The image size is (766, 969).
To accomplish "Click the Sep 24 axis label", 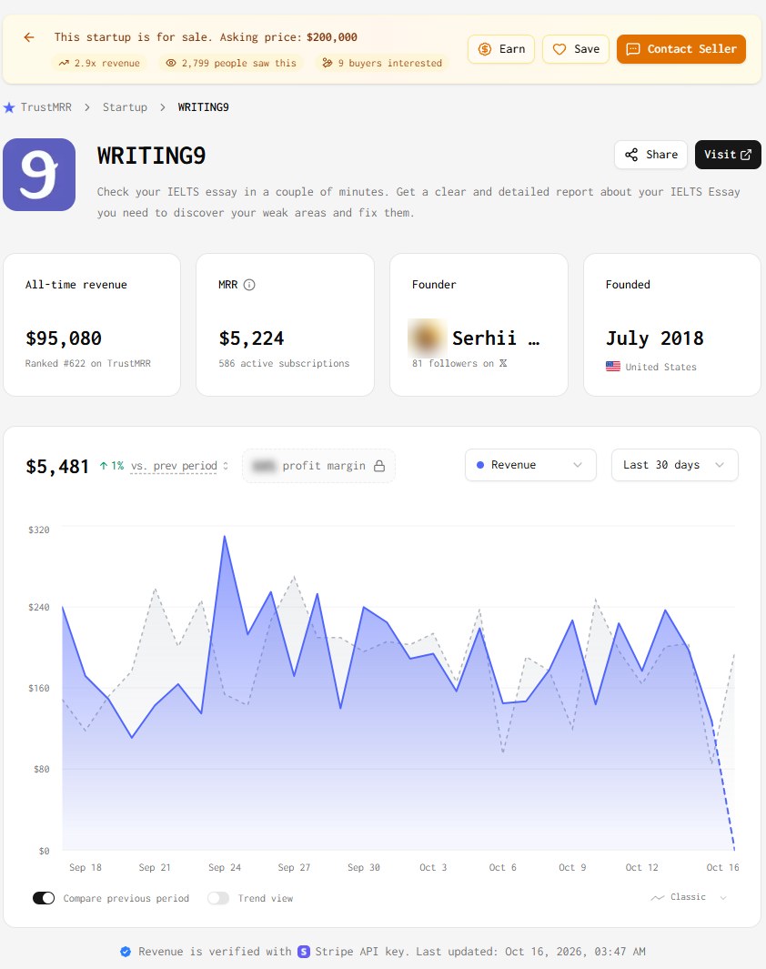I will pos(224,868).
